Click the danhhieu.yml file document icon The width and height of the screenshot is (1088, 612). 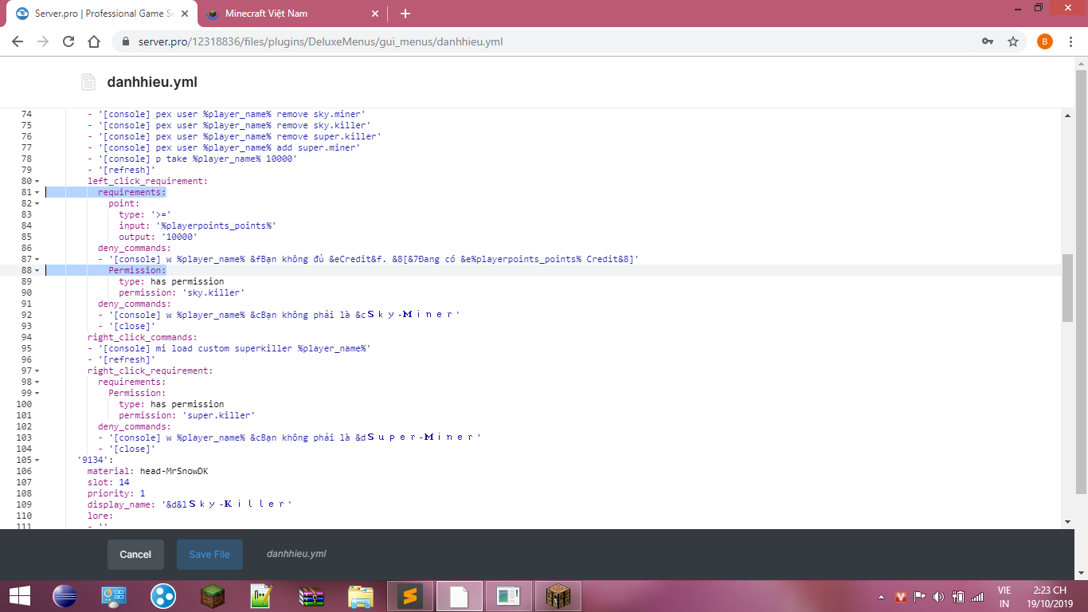[88, 82]
